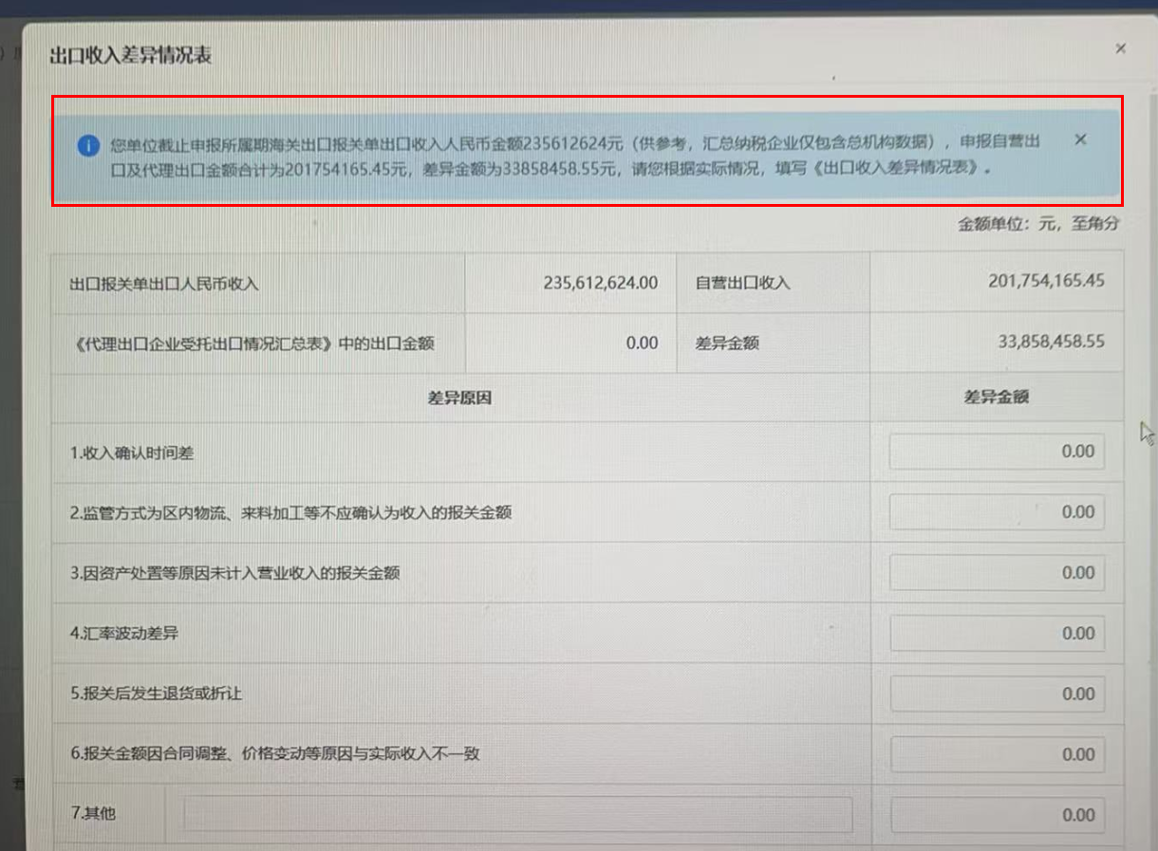Click the 33,858,458.55 difference amount value
The height and width of the screenshot is (851, 1158).
(1051, 342)
